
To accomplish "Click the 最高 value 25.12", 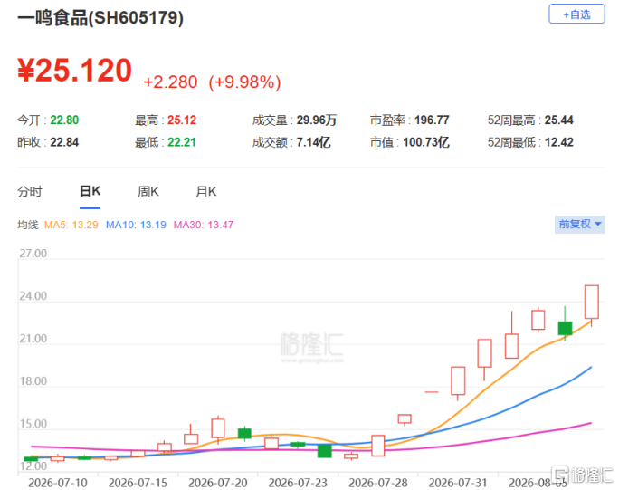I will point(182,120).
